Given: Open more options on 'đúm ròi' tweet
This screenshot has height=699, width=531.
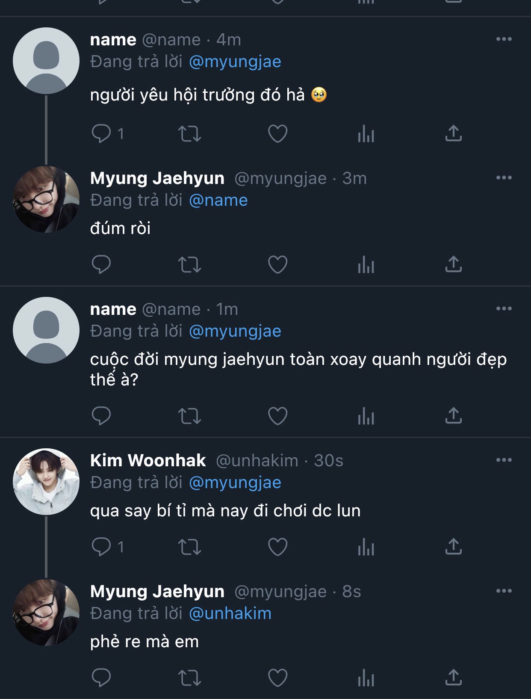Looking at the screenshot, I should tap(504, 178).
